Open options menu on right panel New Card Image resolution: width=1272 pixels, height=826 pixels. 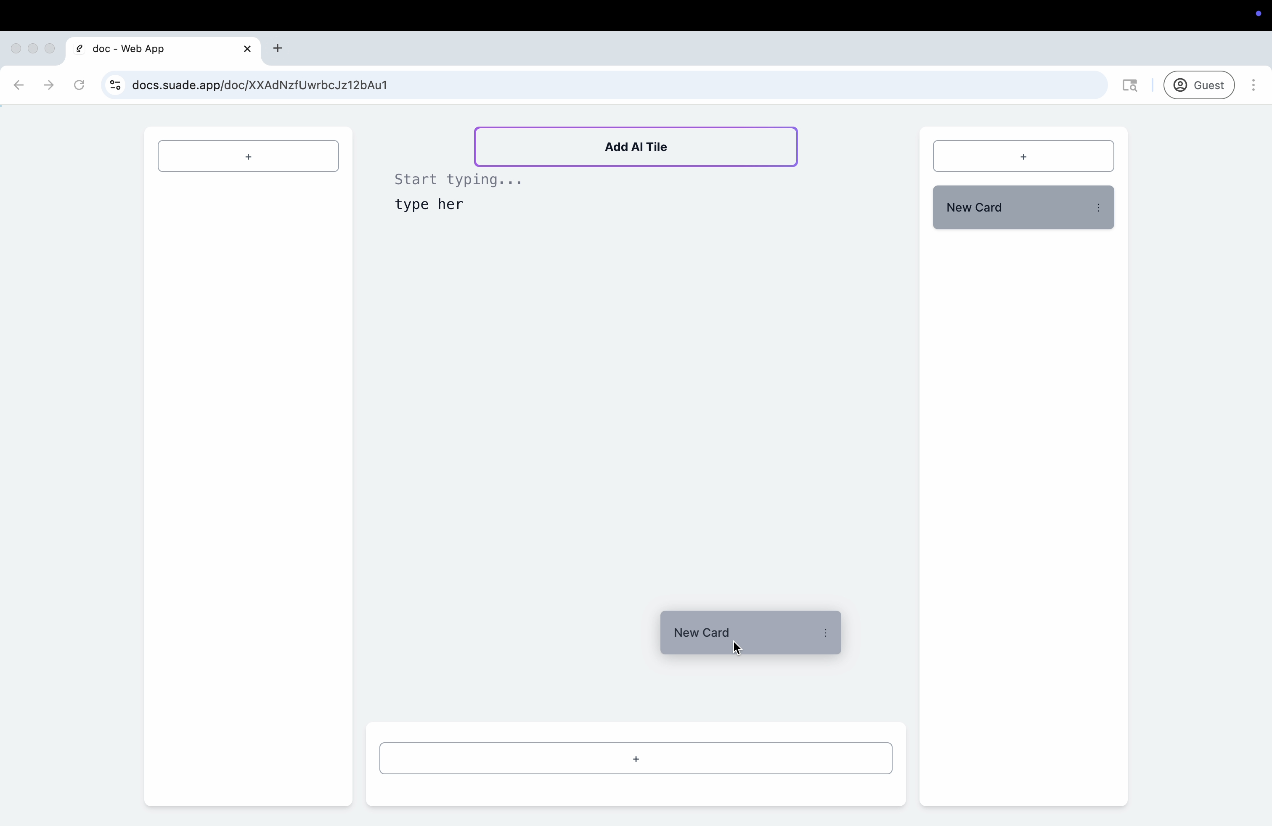pyautogui.click(x=1098, y=207)
